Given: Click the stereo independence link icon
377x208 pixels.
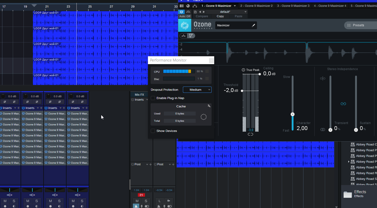Looking at the screenshot, I should click(x=343, y=104).
